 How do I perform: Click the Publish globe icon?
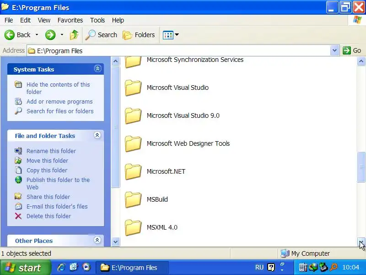[x=18, y=180]
